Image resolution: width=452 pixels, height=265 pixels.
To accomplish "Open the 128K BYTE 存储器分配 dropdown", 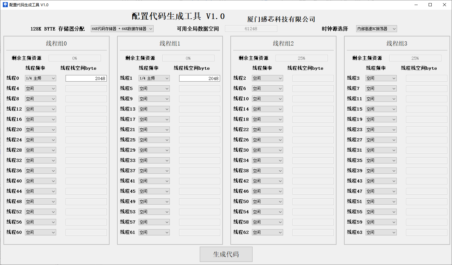I will tap(122, 29).
